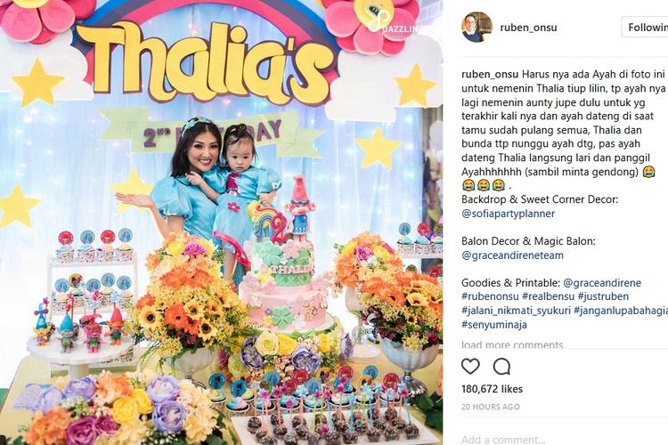The image size is (668, 445).
Task: Open the 20 hours ago timestamp
Action: [x=491, y=407]
